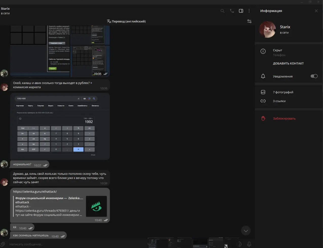Screen dimensions: 323x248
Task: Open the zelenka.guru/ethattack link
Action: point(35,192)
